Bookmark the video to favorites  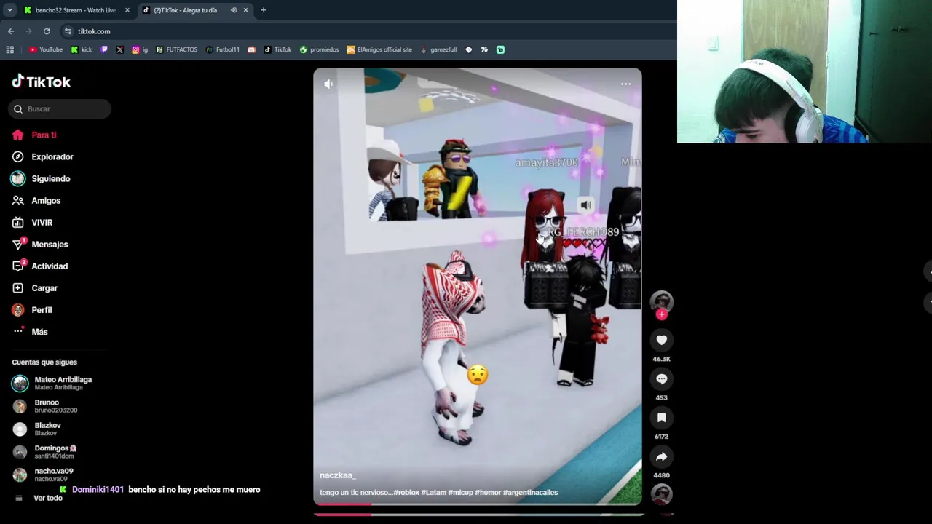click(661, 418)
